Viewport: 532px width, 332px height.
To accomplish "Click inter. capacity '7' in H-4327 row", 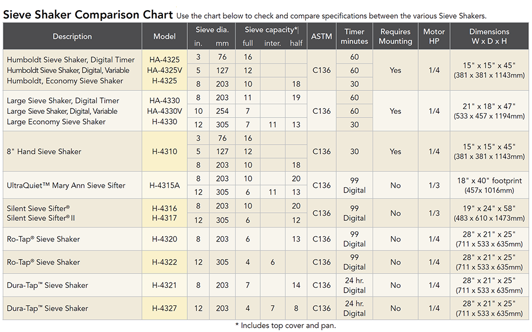I will (272, 309).
